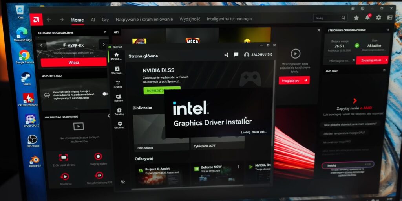Open the Inteligentna technologia tab

coord(229,19)
